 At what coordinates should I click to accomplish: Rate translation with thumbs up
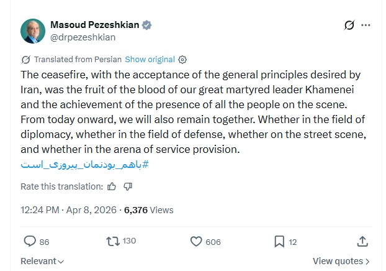click(112, 186)
